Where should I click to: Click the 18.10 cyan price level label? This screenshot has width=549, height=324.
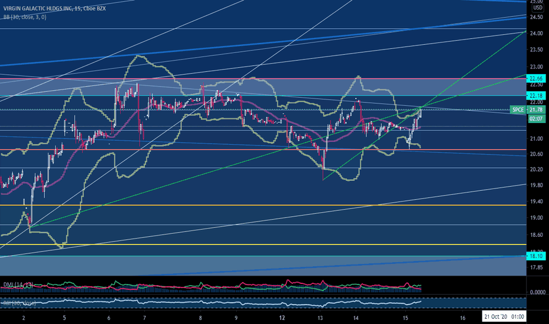coord(536,256)
